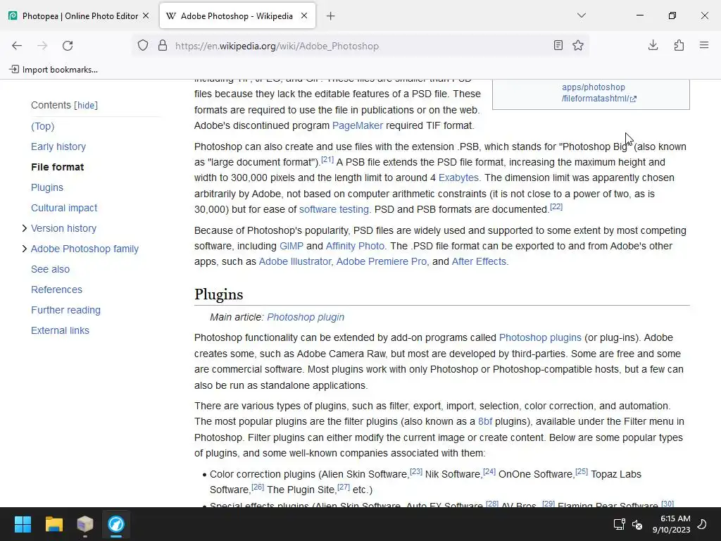Go to Version history section
721x541 pixels.
[63, 229]
